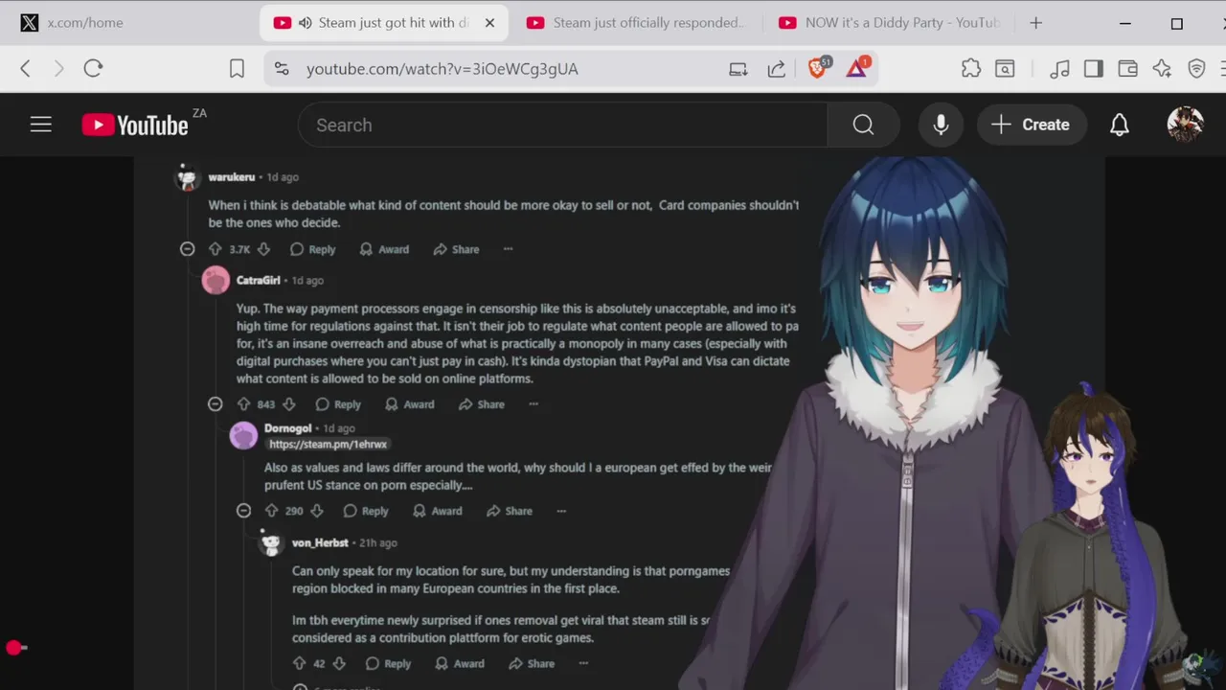This screenshot has height=690, width=1226.
Task: Upvote warukeru's comment
Action: (216, 249)
